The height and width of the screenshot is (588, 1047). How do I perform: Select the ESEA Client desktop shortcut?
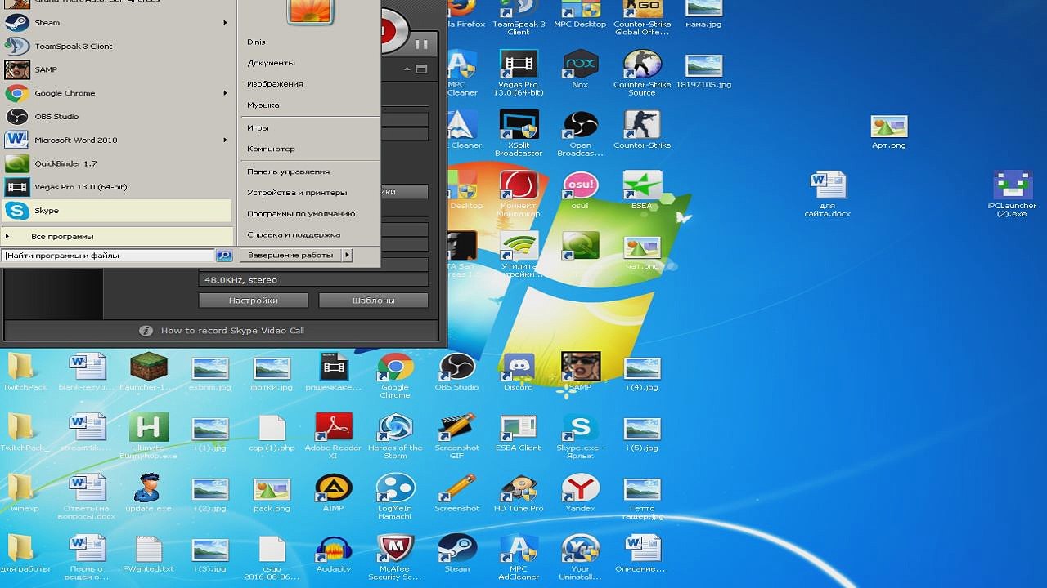[518, 433]
